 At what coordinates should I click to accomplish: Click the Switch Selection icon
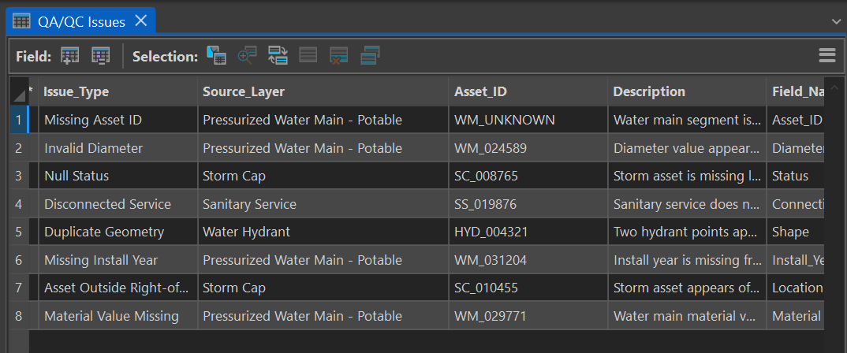(278, 56)
